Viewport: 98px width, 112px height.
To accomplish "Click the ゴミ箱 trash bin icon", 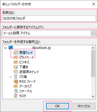I will click(16, 76).
